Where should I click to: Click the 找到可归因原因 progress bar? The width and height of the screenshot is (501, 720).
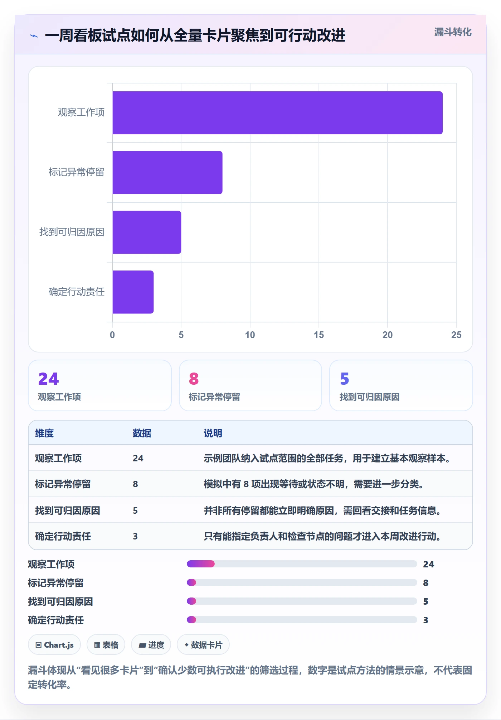point(302,601)
